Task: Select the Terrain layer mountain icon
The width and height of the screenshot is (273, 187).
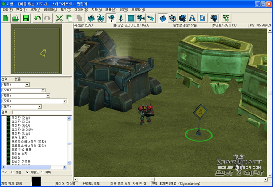Action: pyautogui.click(x=91, y=18)
